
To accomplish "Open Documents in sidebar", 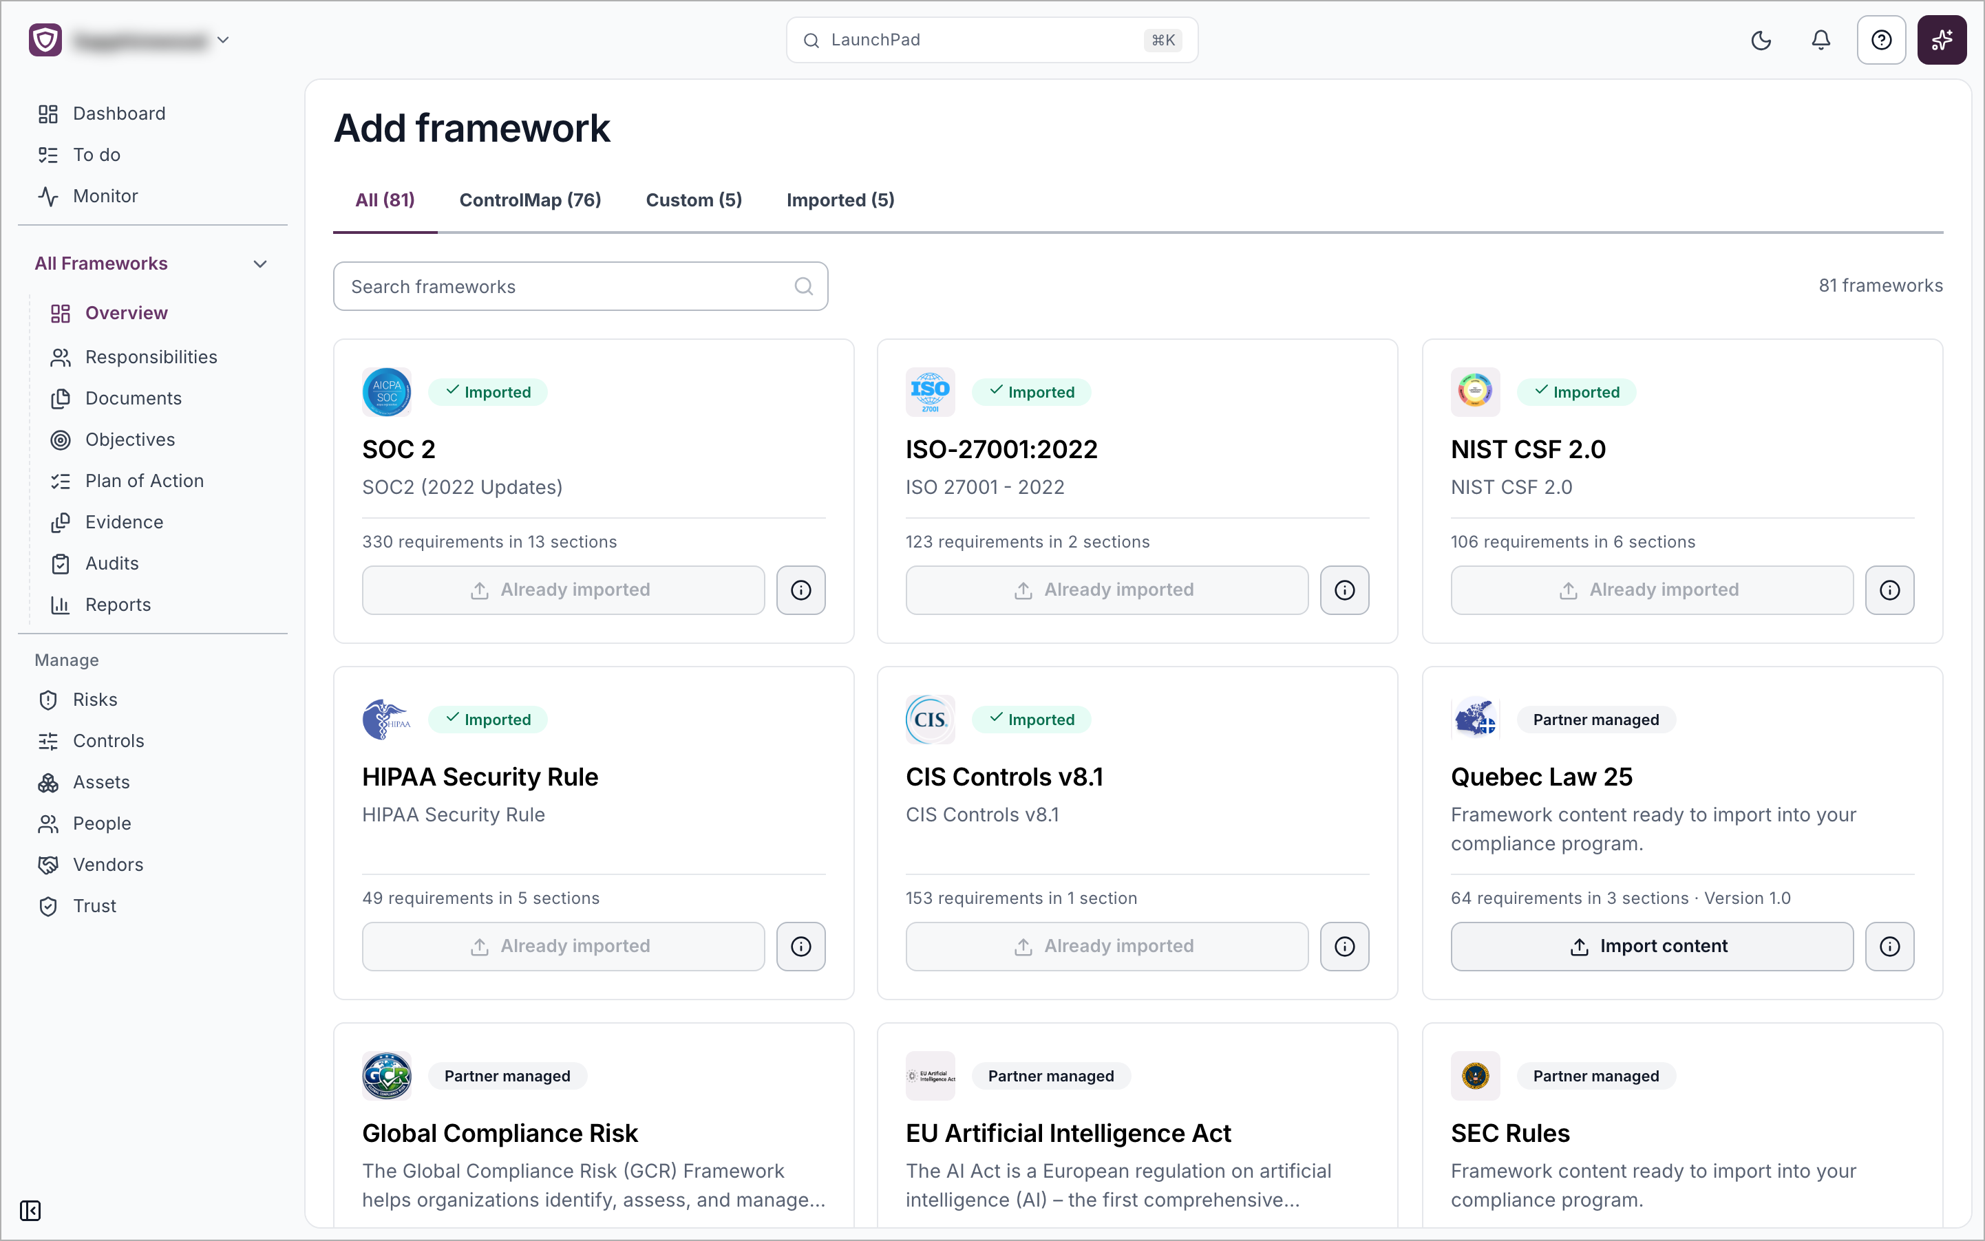I will [116, 398].
